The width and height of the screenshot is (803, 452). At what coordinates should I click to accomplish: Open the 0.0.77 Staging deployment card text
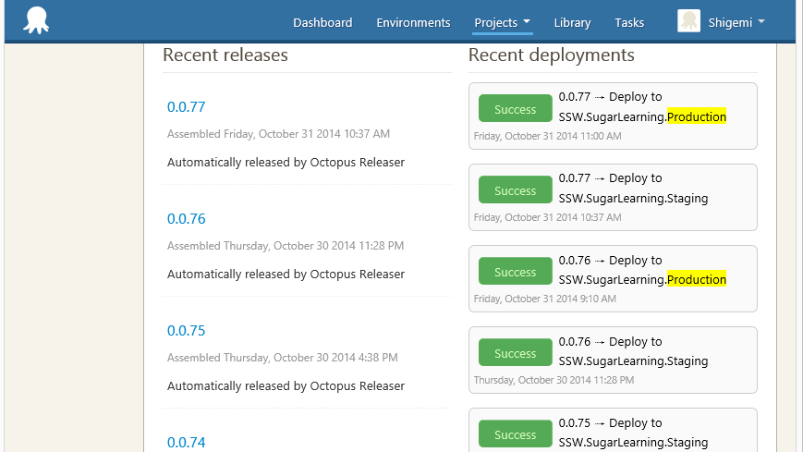tap(633, 188)
